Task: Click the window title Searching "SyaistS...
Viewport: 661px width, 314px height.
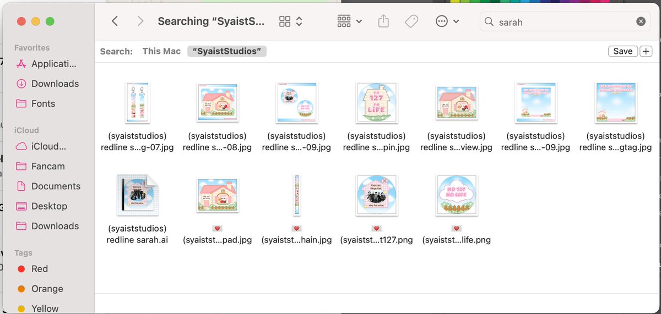Action: click(212, 21)
